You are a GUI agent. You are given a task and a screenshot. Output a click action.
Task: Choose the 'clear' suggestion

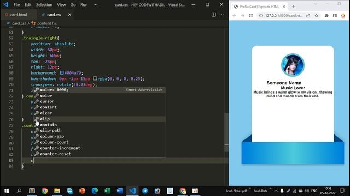[100, 113]
